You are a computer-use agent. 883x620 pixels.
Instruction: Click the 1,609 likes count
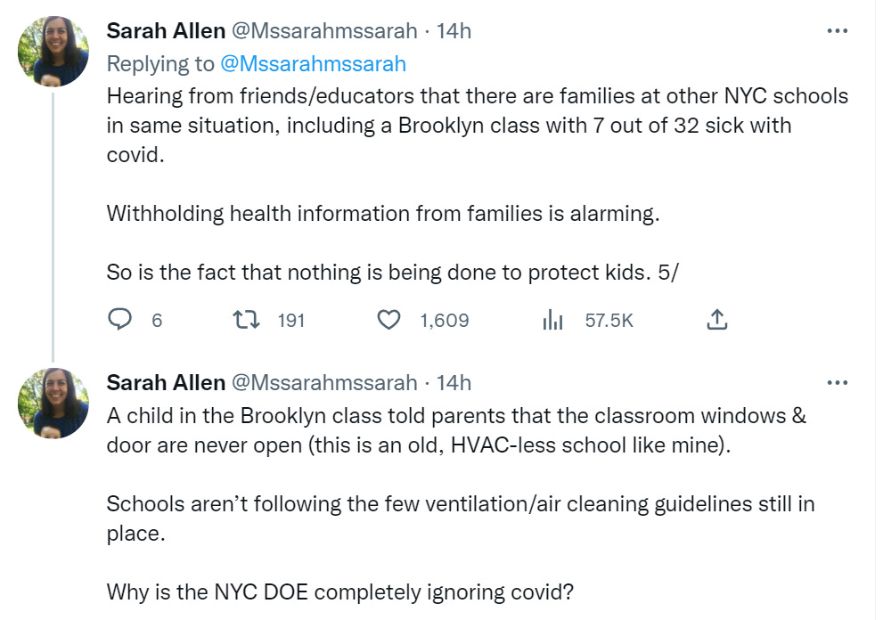point(444,321)
